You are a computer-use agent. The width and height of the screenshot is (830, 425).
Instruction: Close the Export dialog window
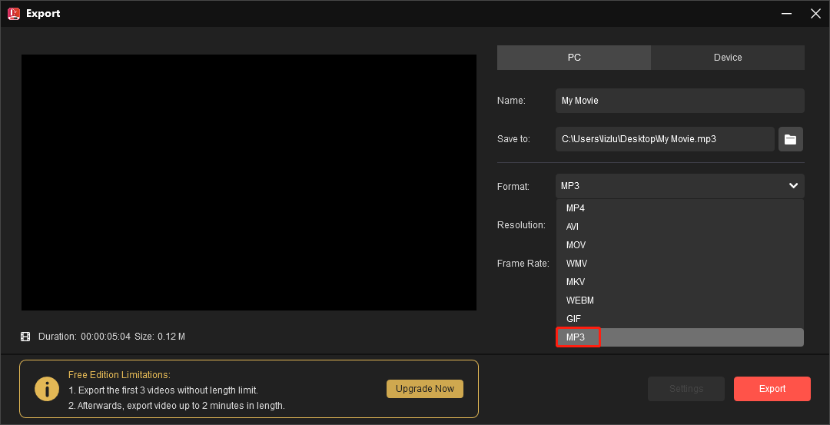click(x=815, y=14)
